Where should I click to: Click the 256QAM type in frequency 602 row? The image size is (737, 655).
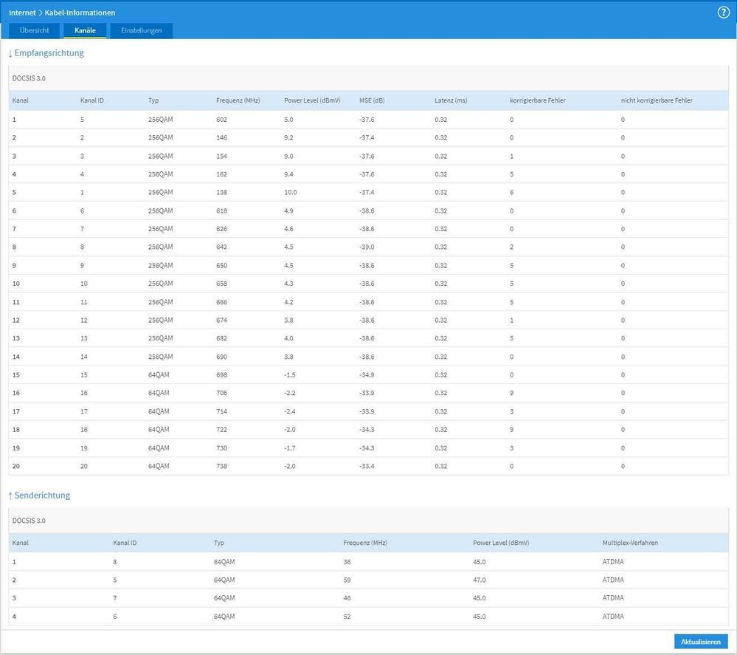160,120
